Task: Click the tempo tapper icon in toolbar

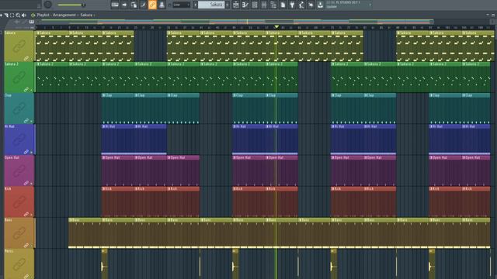Action: (301, 5)
